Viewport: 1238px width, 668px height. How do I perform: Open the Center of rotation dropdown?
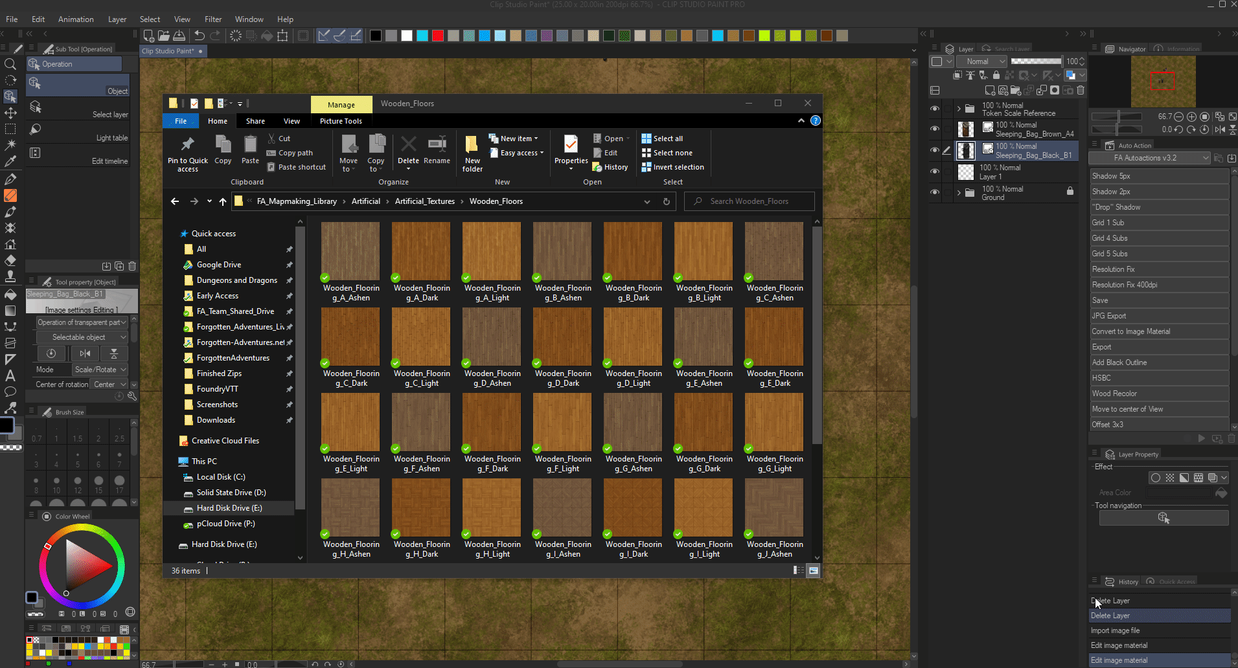coord(109,384)
